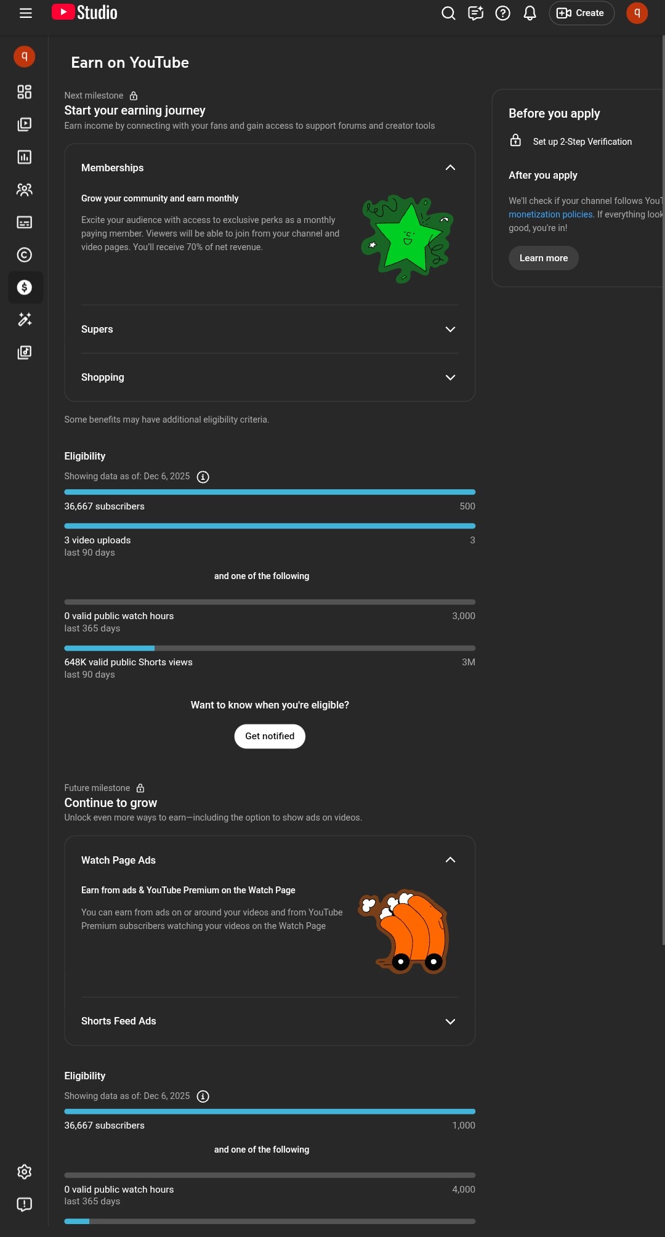Image resolution: width=665 pixels, height=1237 pixels.
Task: Open the Copyright icon in sidebar
Action: pyautogui.click(x=25, y=255)
